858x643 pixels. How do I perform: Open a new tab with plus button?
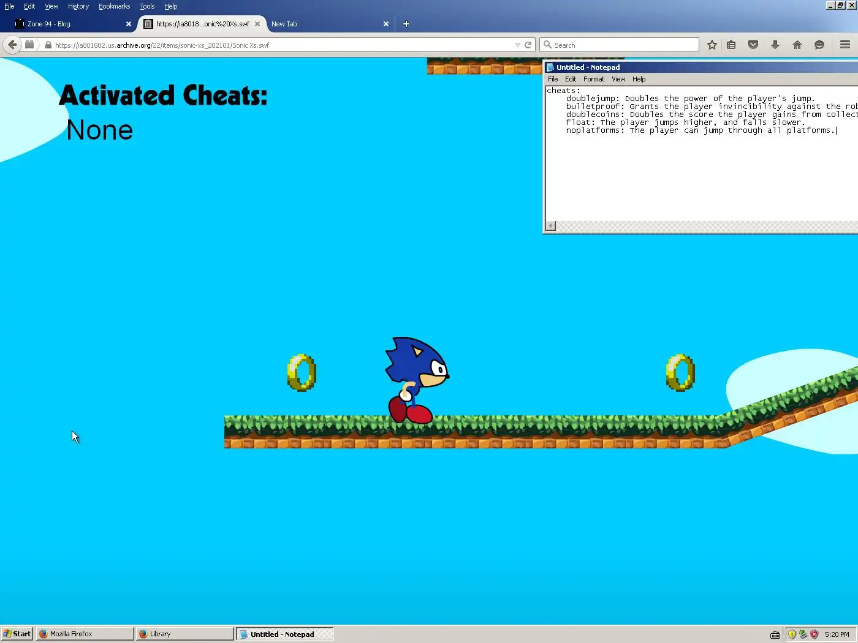pos(406,24)
